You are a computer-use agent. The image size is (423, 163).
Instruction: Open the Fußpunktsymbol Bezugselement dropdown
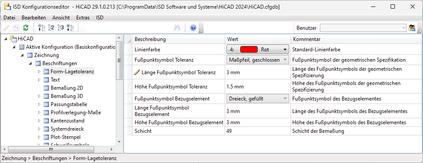257,99
